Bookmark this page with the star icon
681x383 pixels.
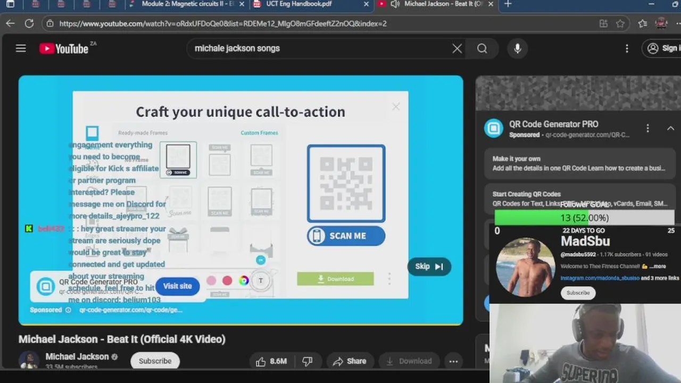pyautogui.click(x=620, y=23)
